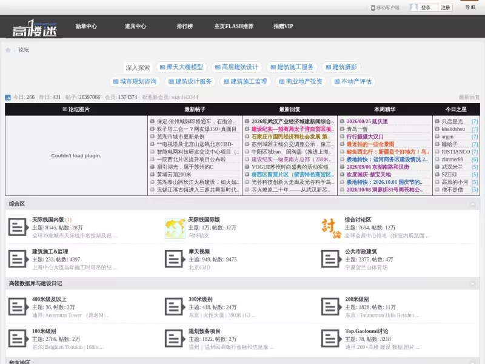Open post 2026/08/25 延庆里

click(367, 121)
